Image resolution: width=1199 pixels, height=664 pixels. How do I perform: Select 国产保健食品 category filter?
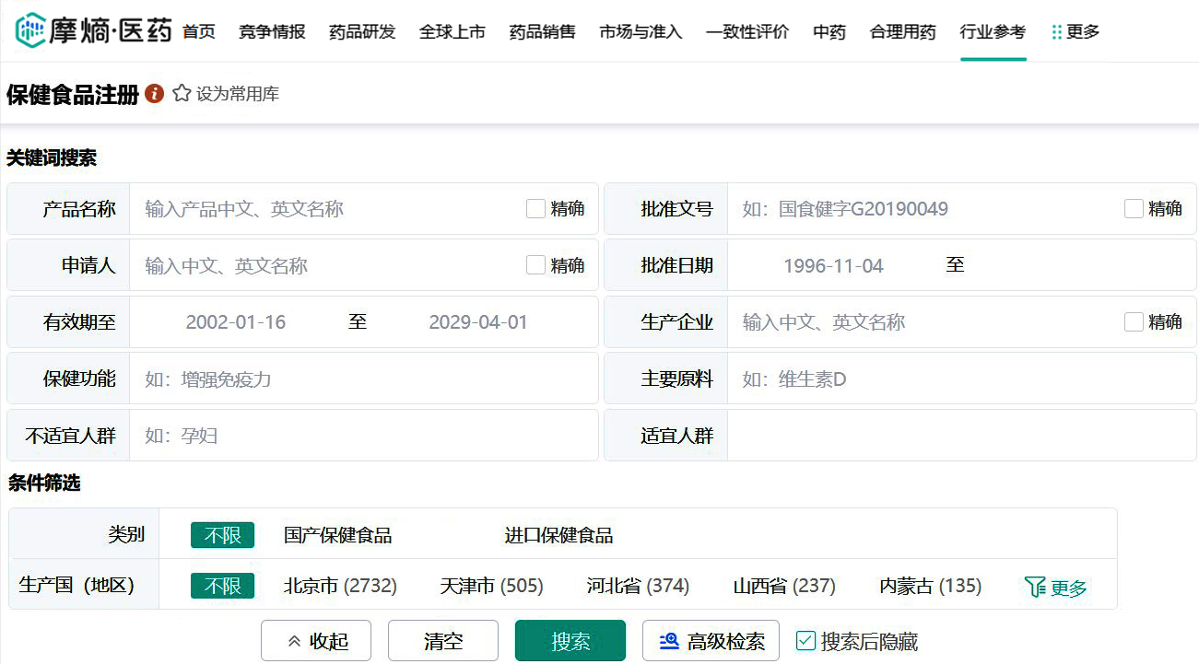[337, 535]
